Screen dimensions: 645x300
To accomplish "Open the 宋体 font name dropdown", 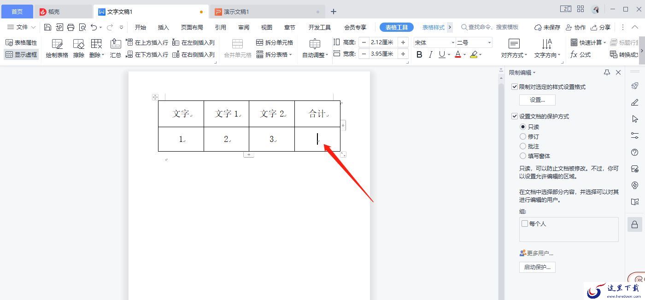I will [x=453, y=42].
